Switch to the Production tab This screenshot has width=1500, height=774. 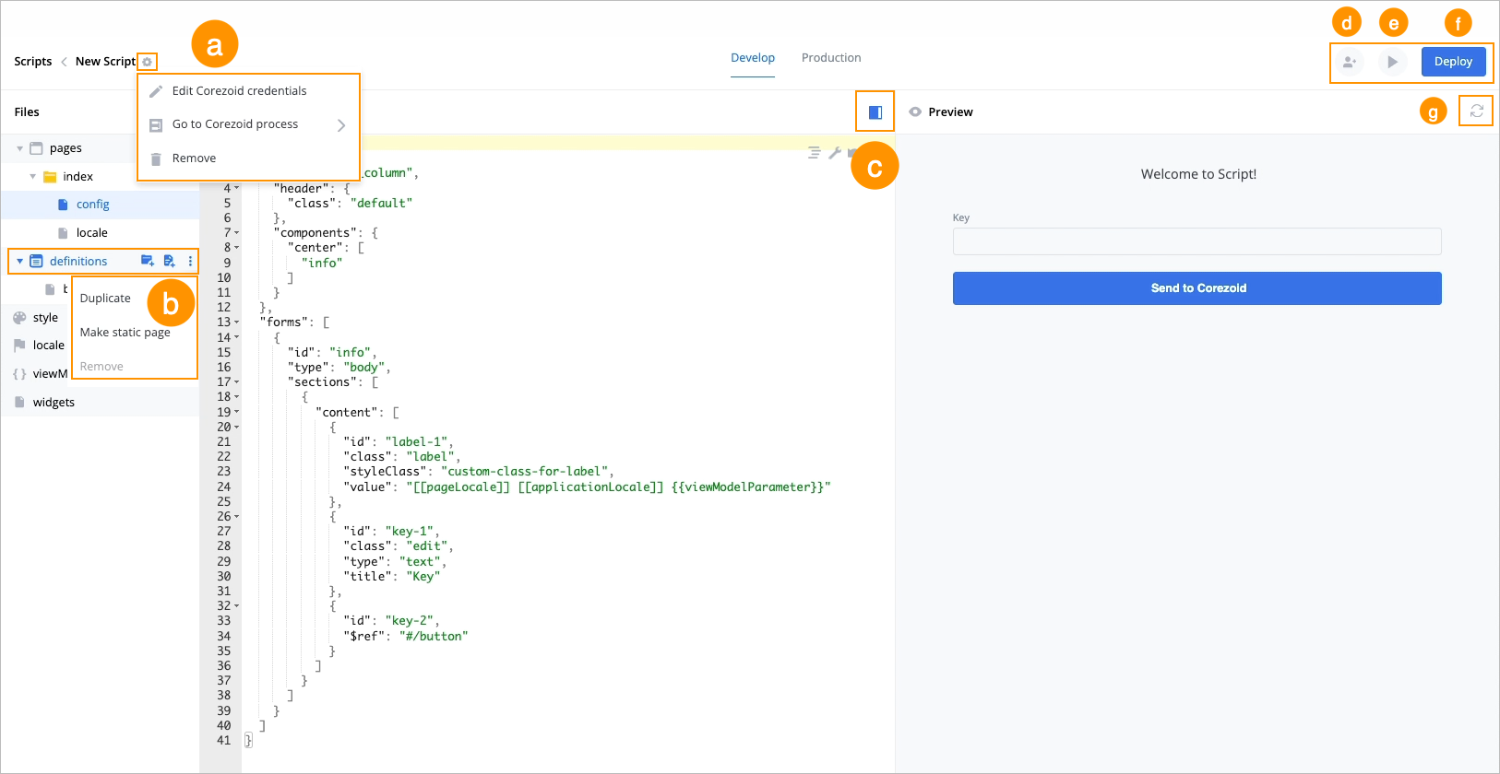pos(831,57)
